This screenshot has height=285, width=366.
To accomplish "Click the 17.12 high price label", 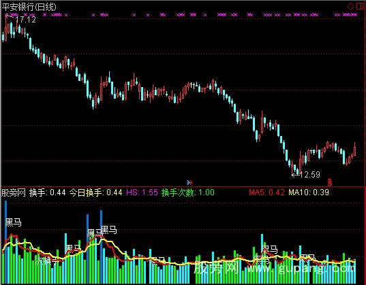I will point(26,20).
